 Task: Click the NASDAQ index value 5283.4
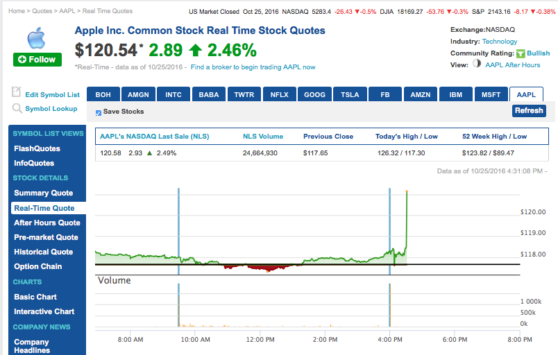(321, 12)
